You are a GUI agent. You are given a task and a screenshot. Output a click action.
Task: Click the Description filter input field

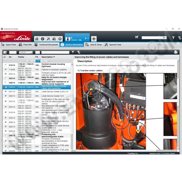55,52
